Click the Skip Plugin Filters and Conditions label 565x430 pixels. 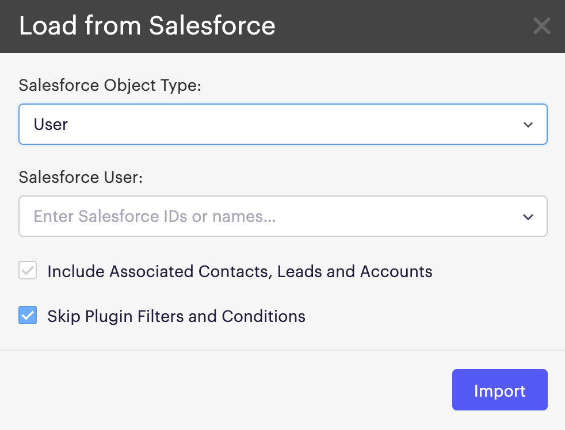pos(176,316)
